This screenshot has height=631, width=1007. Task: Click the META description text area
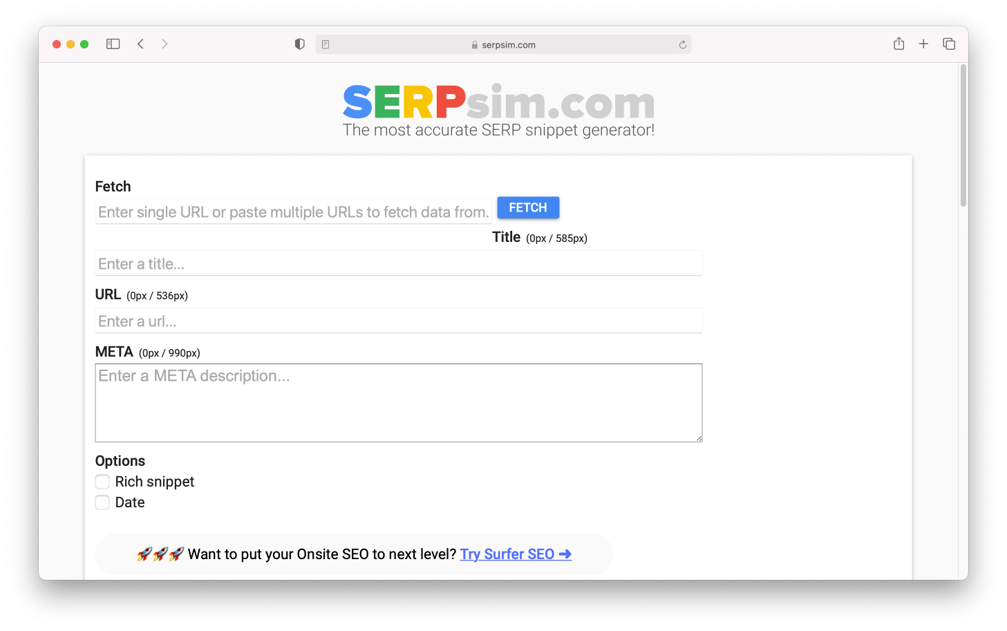click(x=398, y=403)
